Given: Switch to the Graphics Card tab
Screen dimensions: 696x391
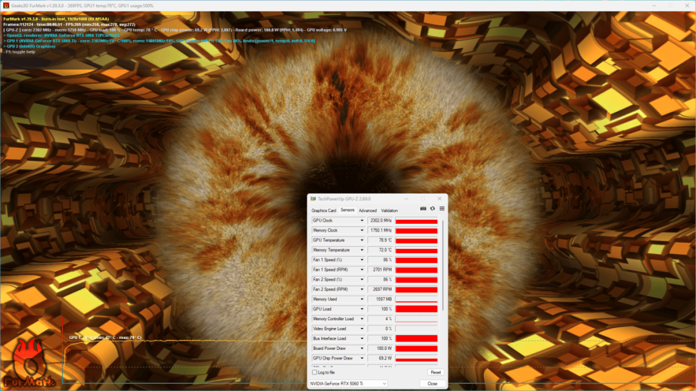Looking at the screenshot, I should (x=324, y=211).
